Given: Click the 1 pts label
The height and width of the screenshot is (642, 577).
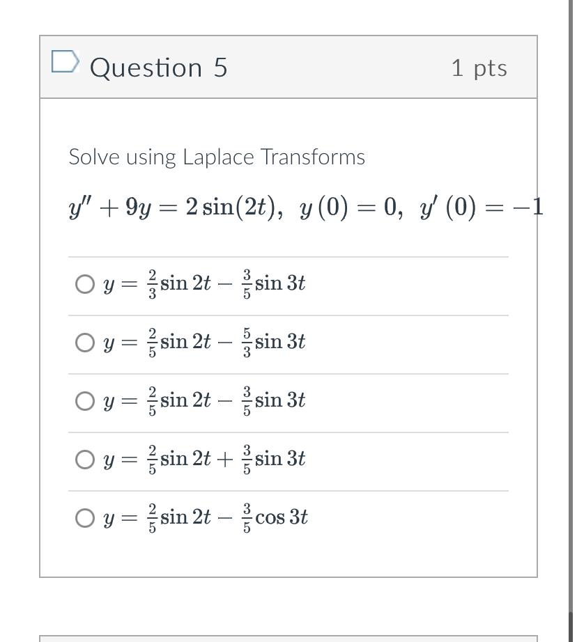Looking at the screenshot, I should (479, 68).
